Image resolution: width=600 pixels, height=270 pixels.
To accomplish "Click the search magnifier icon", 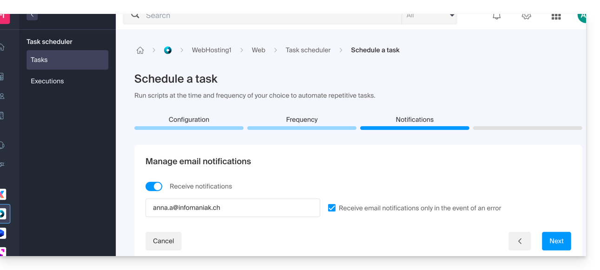I will (135, 16).
